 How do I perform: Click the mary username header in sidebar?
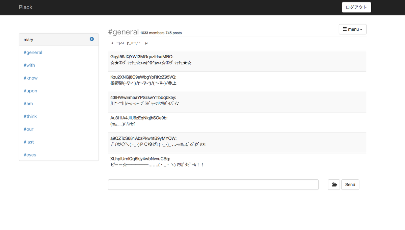[x=29, y=39]
